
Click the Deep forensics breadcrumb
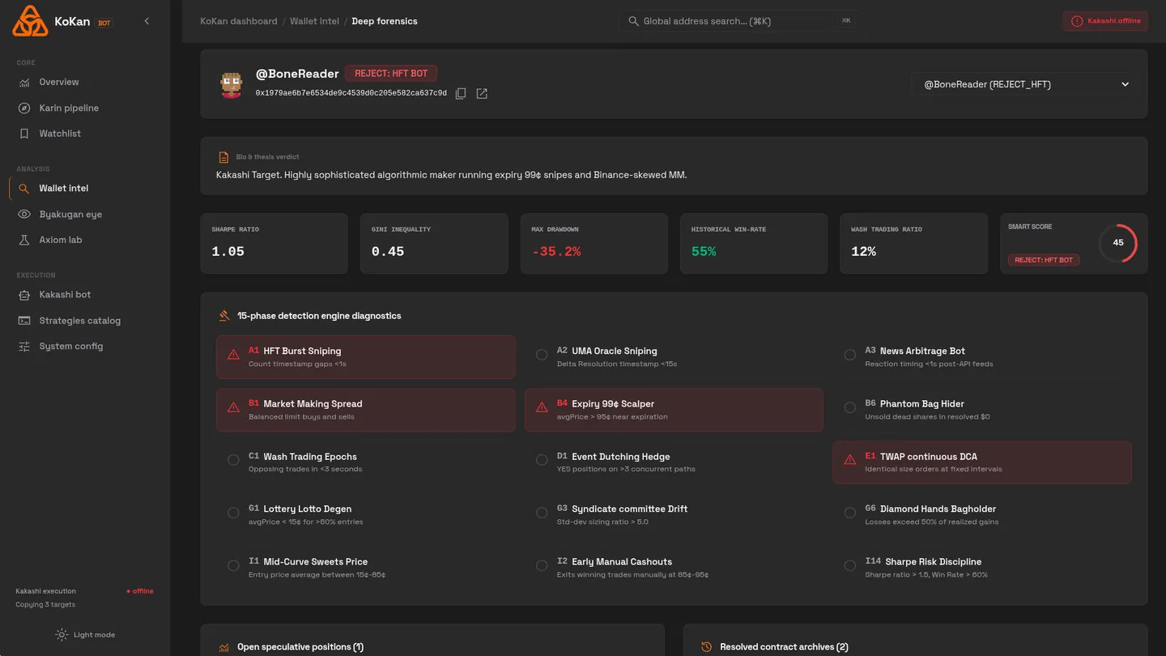[x=385, y=21]
